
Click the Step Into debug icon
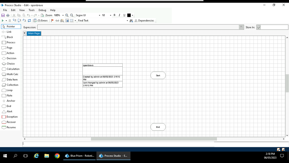coord(14,21)
